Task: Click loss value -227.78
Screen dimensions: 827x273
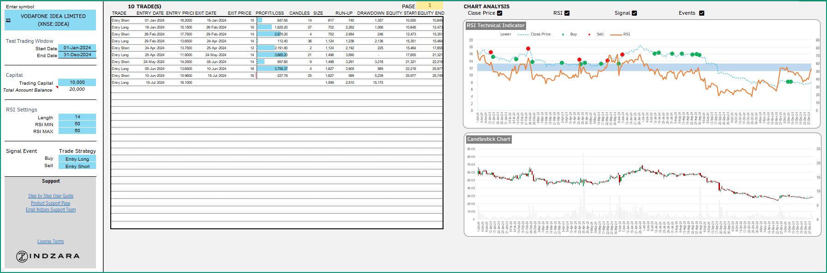Action: (282, 76)
